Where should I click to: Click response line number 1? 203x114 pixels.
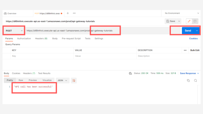click(10, 87)
